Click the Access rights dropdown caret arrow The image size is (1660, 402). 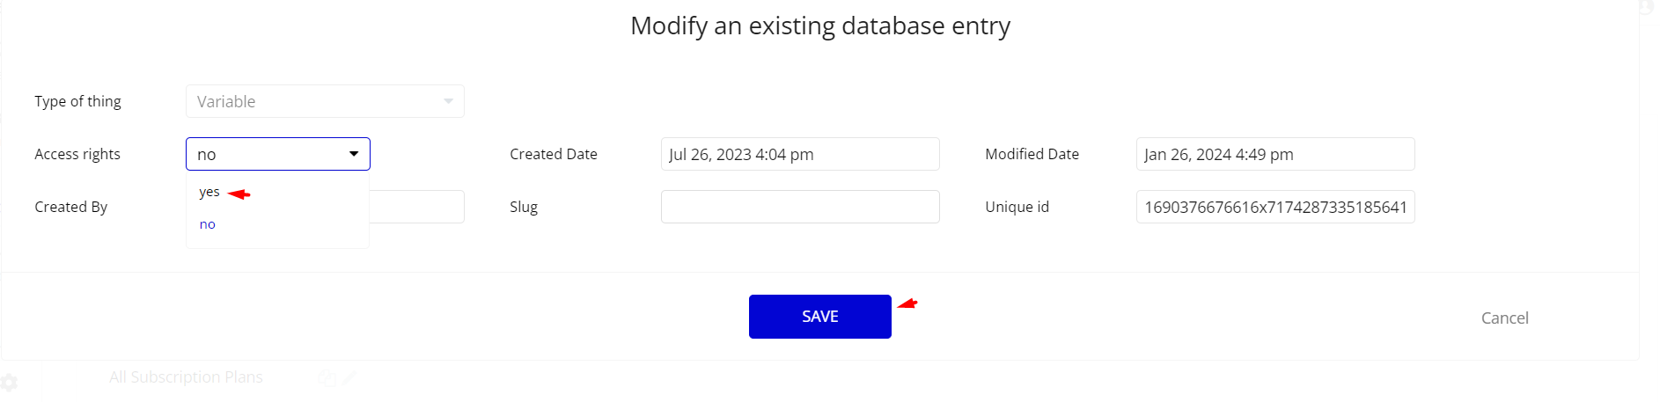pos(354,154)
